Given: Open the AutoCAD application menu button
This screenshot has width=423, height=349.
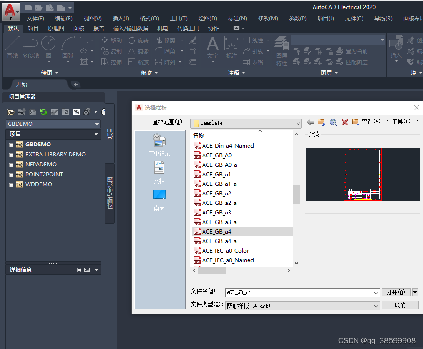Looking at the screenshot, I should [11, 12].
